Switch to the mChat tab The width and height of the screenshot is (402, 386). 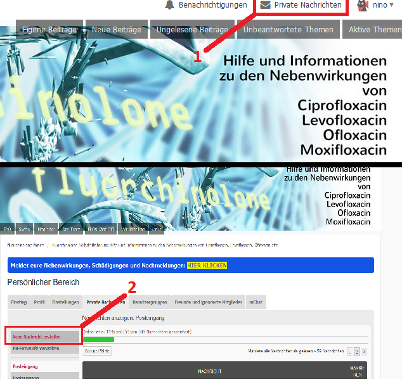(256, 302)
